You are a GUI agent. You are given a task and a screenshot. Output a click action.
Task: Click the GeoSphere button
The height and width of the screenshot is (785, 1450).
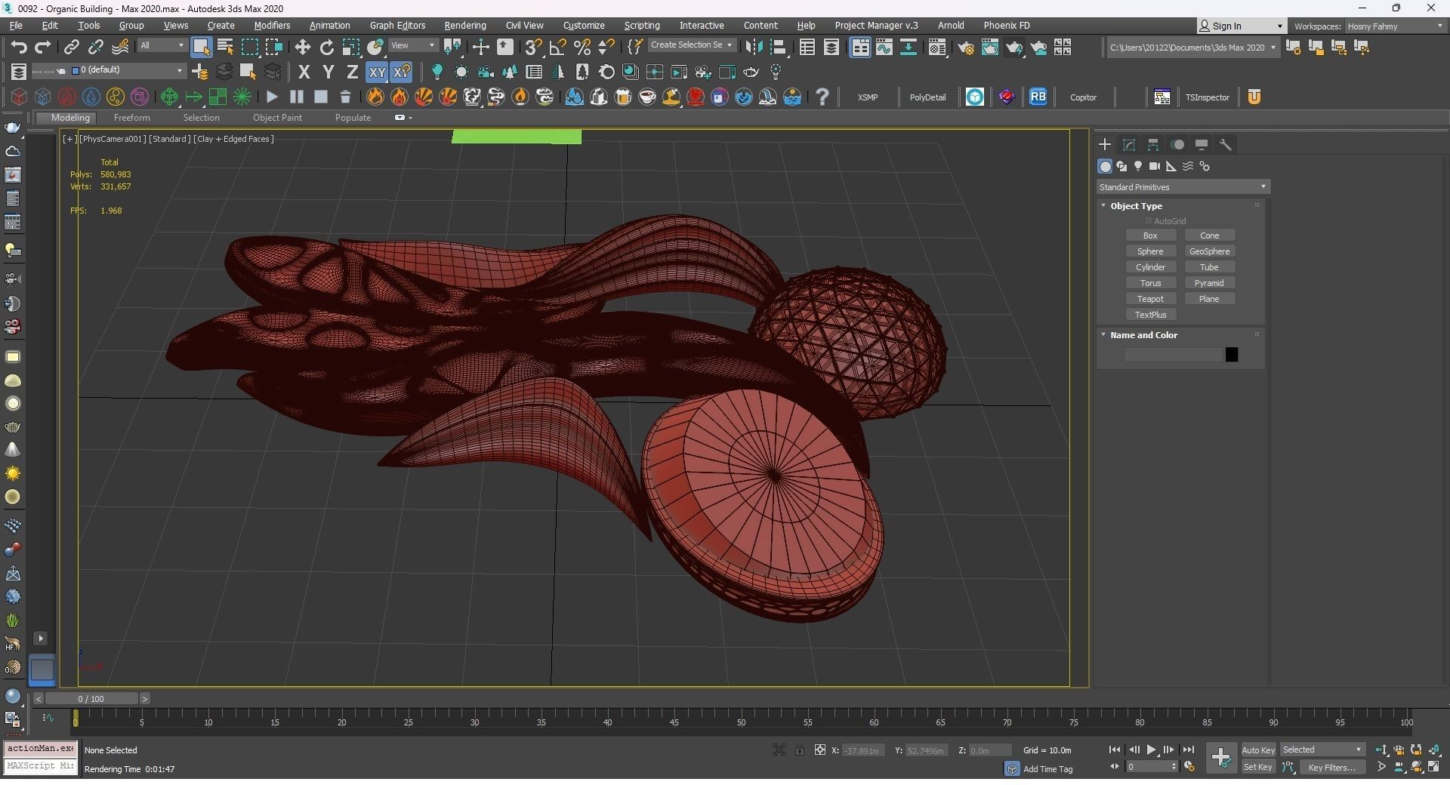[1209, 251]
